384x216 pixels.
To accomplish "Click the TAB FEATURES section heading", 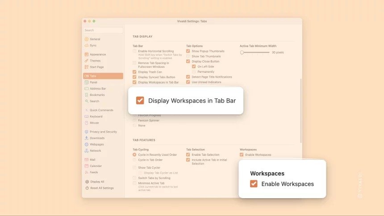I will 144,140.
